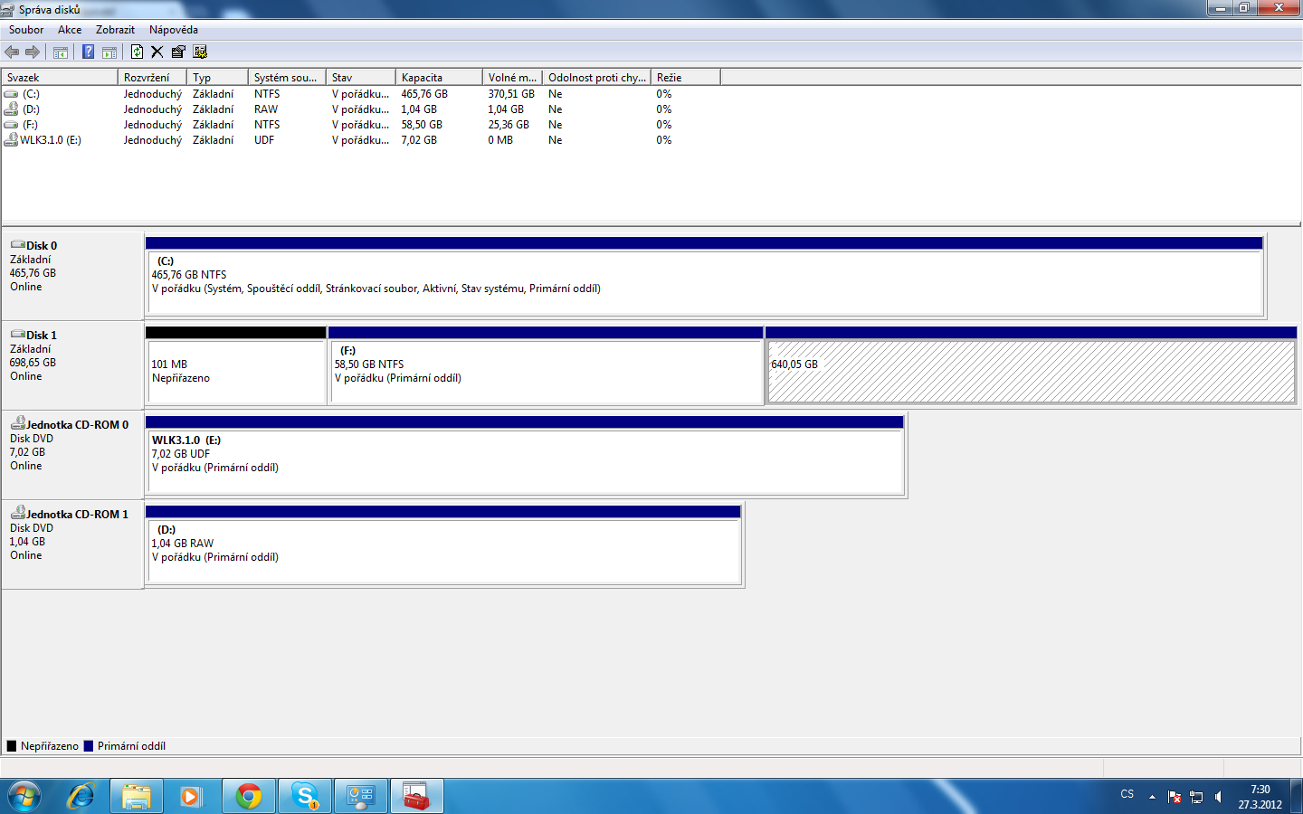Click the Režie column header
1303x814 pixels.
tap(686, 78)
